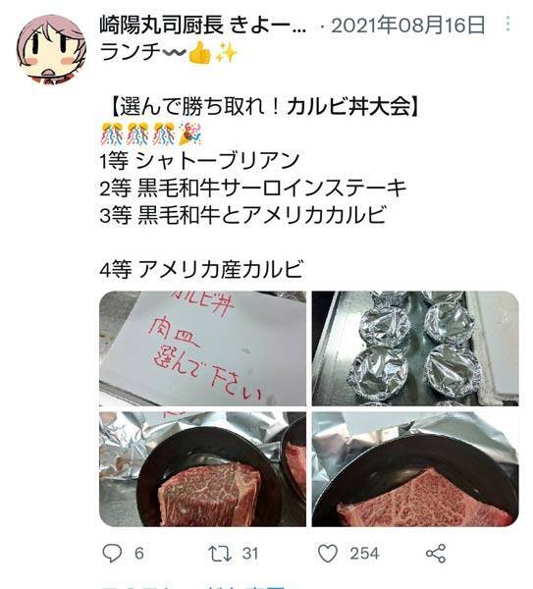Retweet using the retweet arrows icon
This screenshot has width=533, height=589.
(x=220, y=554)
